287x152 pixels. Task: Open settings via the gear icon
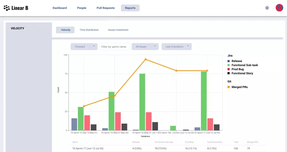tap(267, 8)
